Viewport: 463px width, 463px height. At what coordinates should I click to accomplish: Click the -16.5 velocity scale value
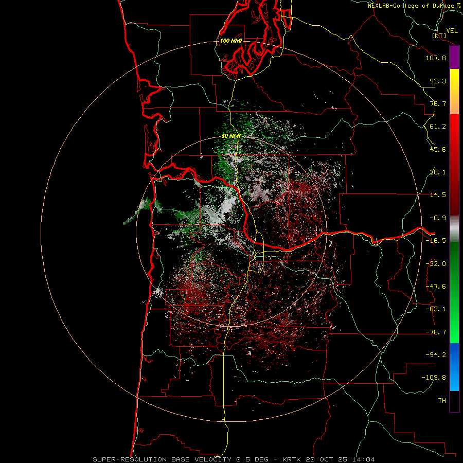pyautogui.click(x=436, y=241)
